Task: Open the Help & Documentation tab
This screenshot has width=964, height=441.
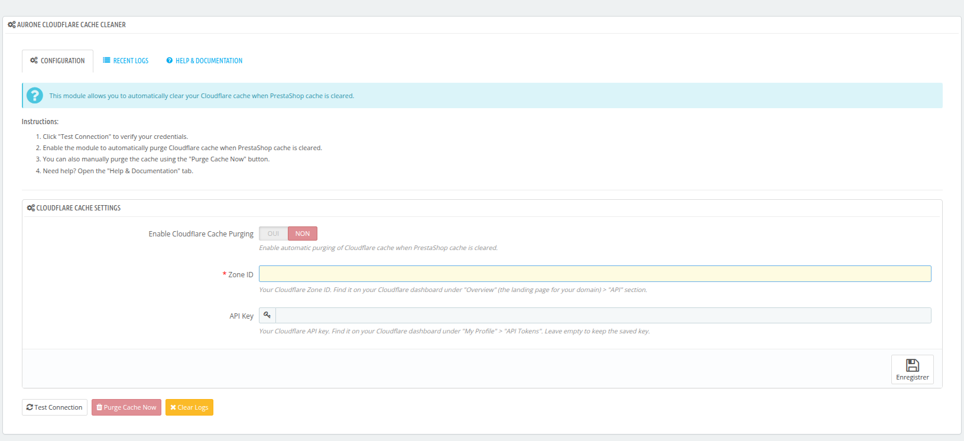Action: tap(205, 61)
